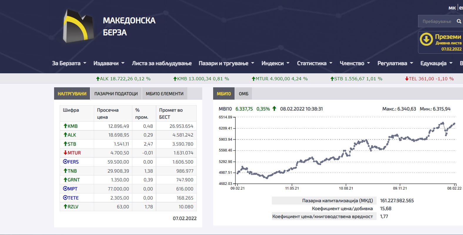Switch language to МК
This screenshot has width=463, height=235.
pos(452,8)
